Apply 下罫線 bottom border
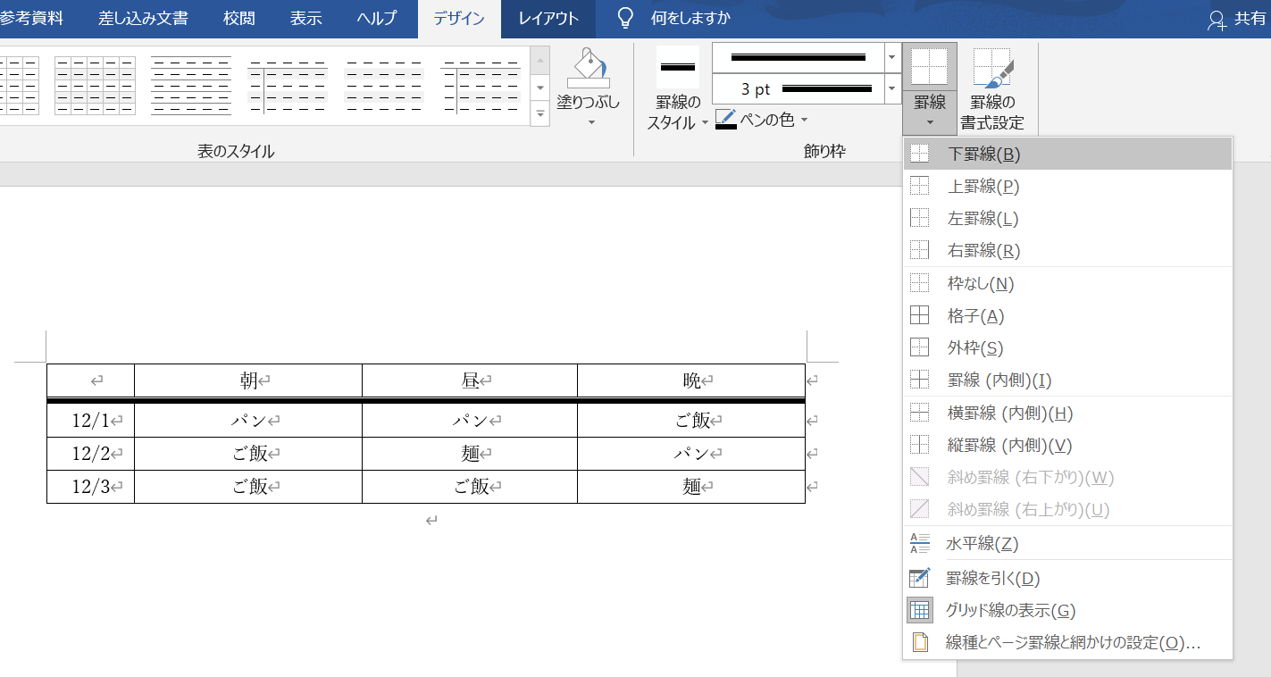1271x677 pixels. pos(983,153)
